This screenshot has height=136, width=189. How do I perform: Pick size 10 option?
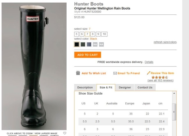(104, 34)
